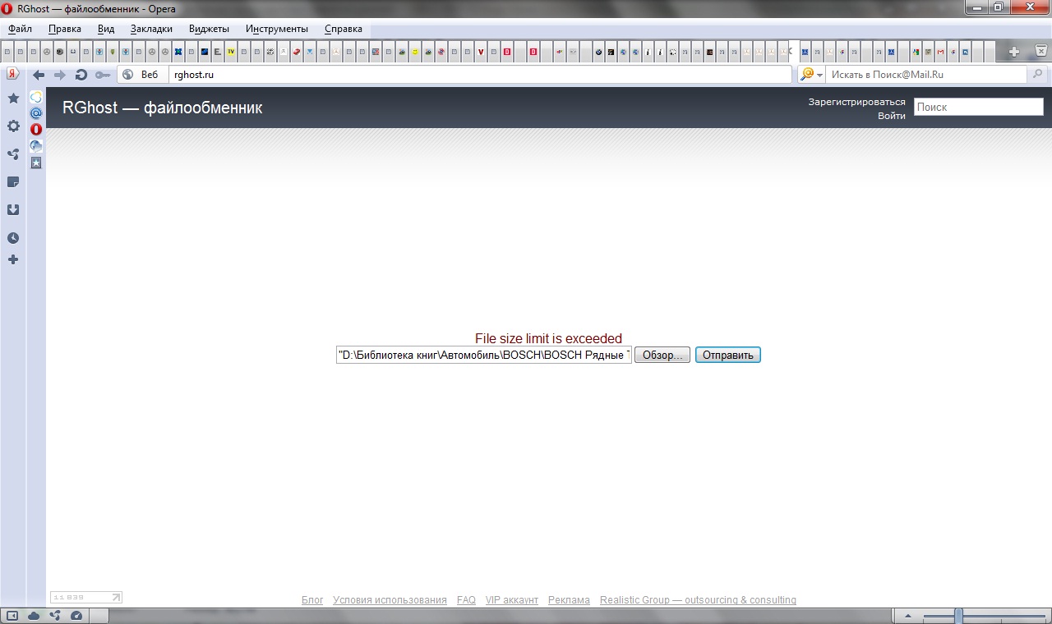Click the Opera Turbo speedometer icon
1052x624 pixels.
[76, 616]
